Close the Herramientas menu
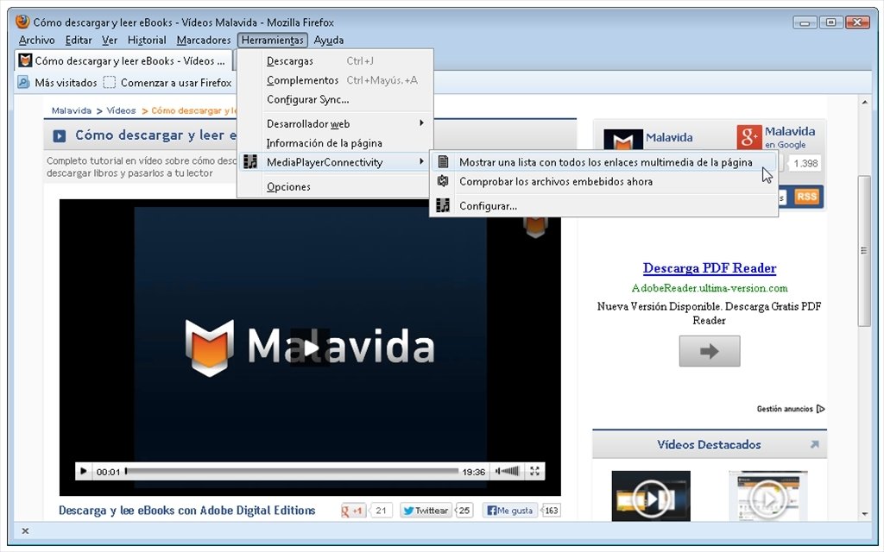 (272, 40)
